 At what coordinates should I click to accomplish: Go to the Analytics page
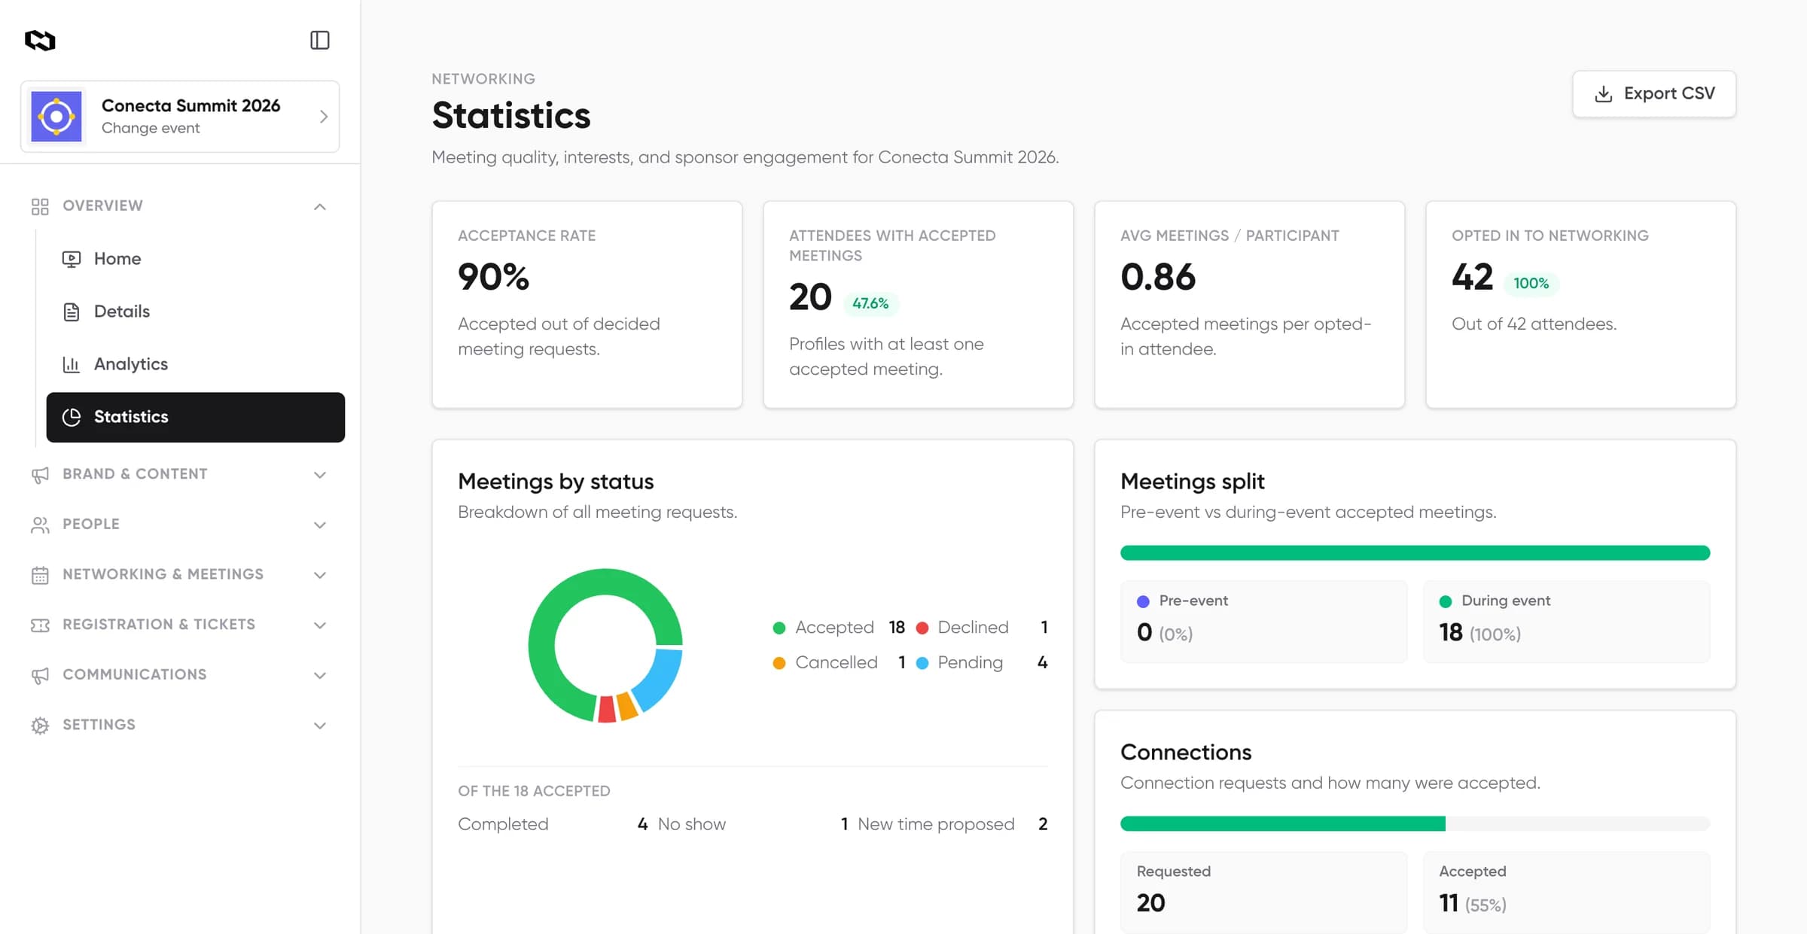196,364
